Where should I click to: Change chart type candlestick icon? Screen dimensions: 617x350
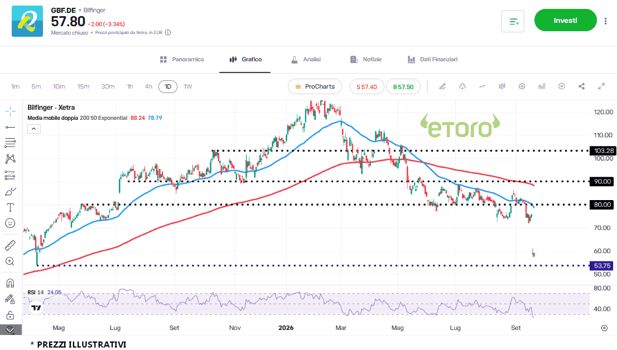click(x=502, y=86)
